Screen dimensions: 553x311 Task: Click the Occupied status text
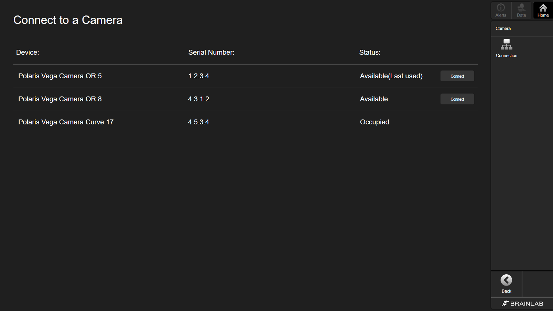(x=375, y=122)
